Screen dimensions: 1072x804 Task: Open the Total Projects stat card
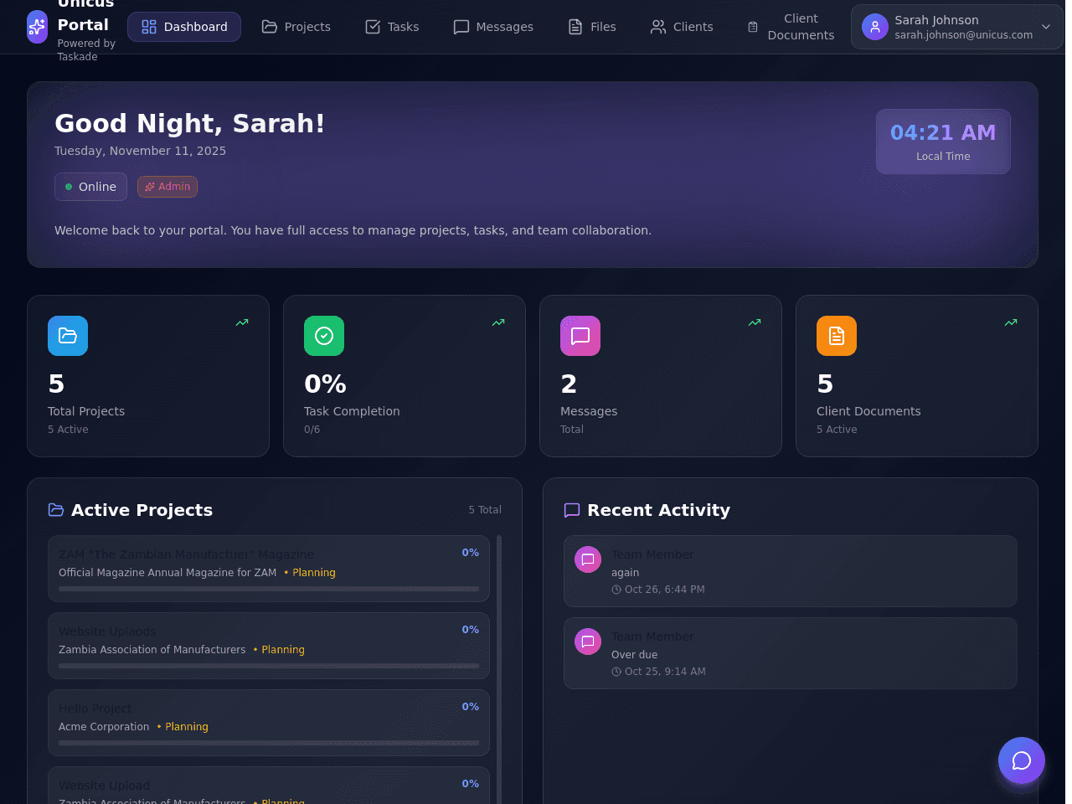pyautogui.click(x=148, y=376)
